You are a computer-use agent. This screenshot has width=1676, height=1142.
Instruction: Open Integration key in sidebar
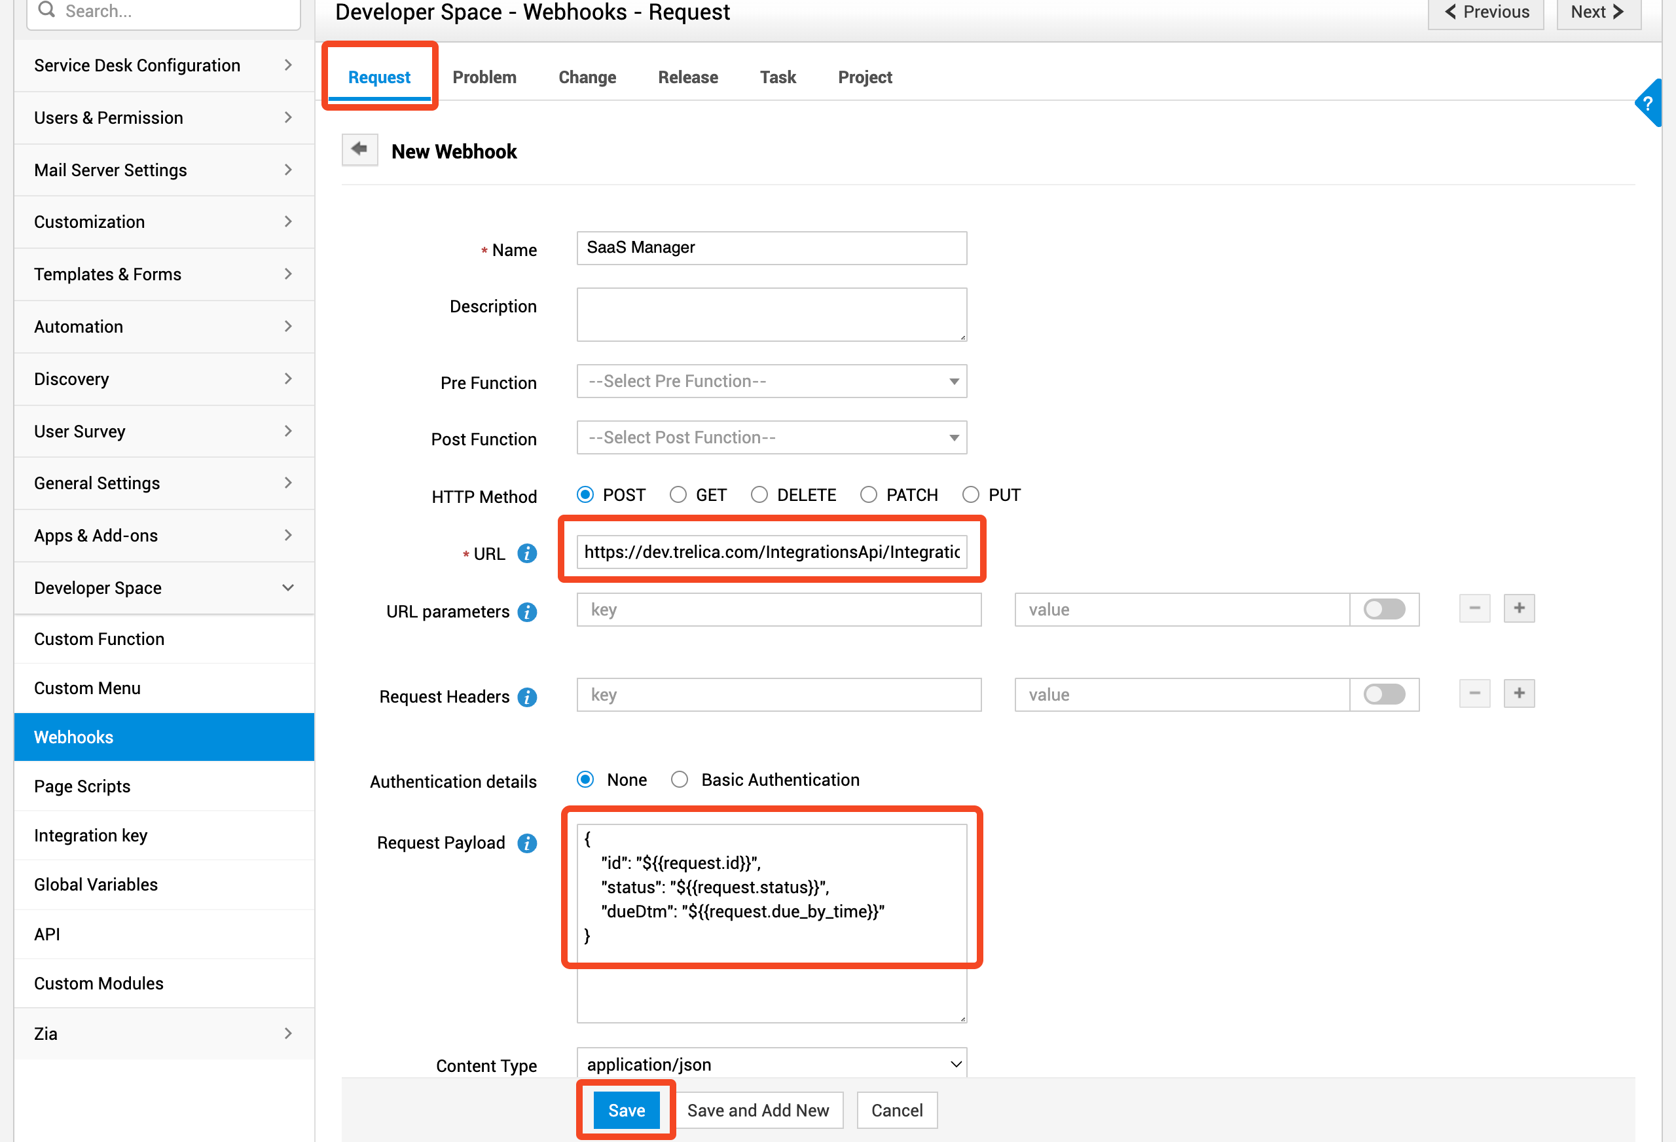pos(164,836)
